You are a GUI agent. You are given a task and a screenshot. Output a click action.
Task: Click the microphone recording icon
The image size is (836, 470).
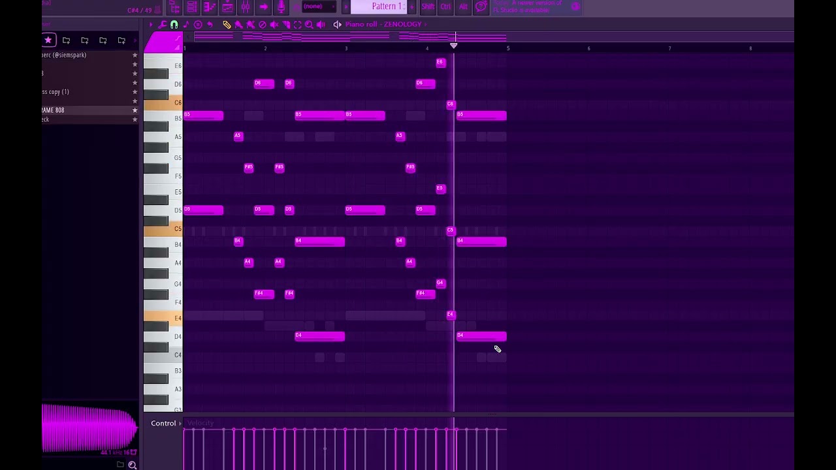(281, 7)
